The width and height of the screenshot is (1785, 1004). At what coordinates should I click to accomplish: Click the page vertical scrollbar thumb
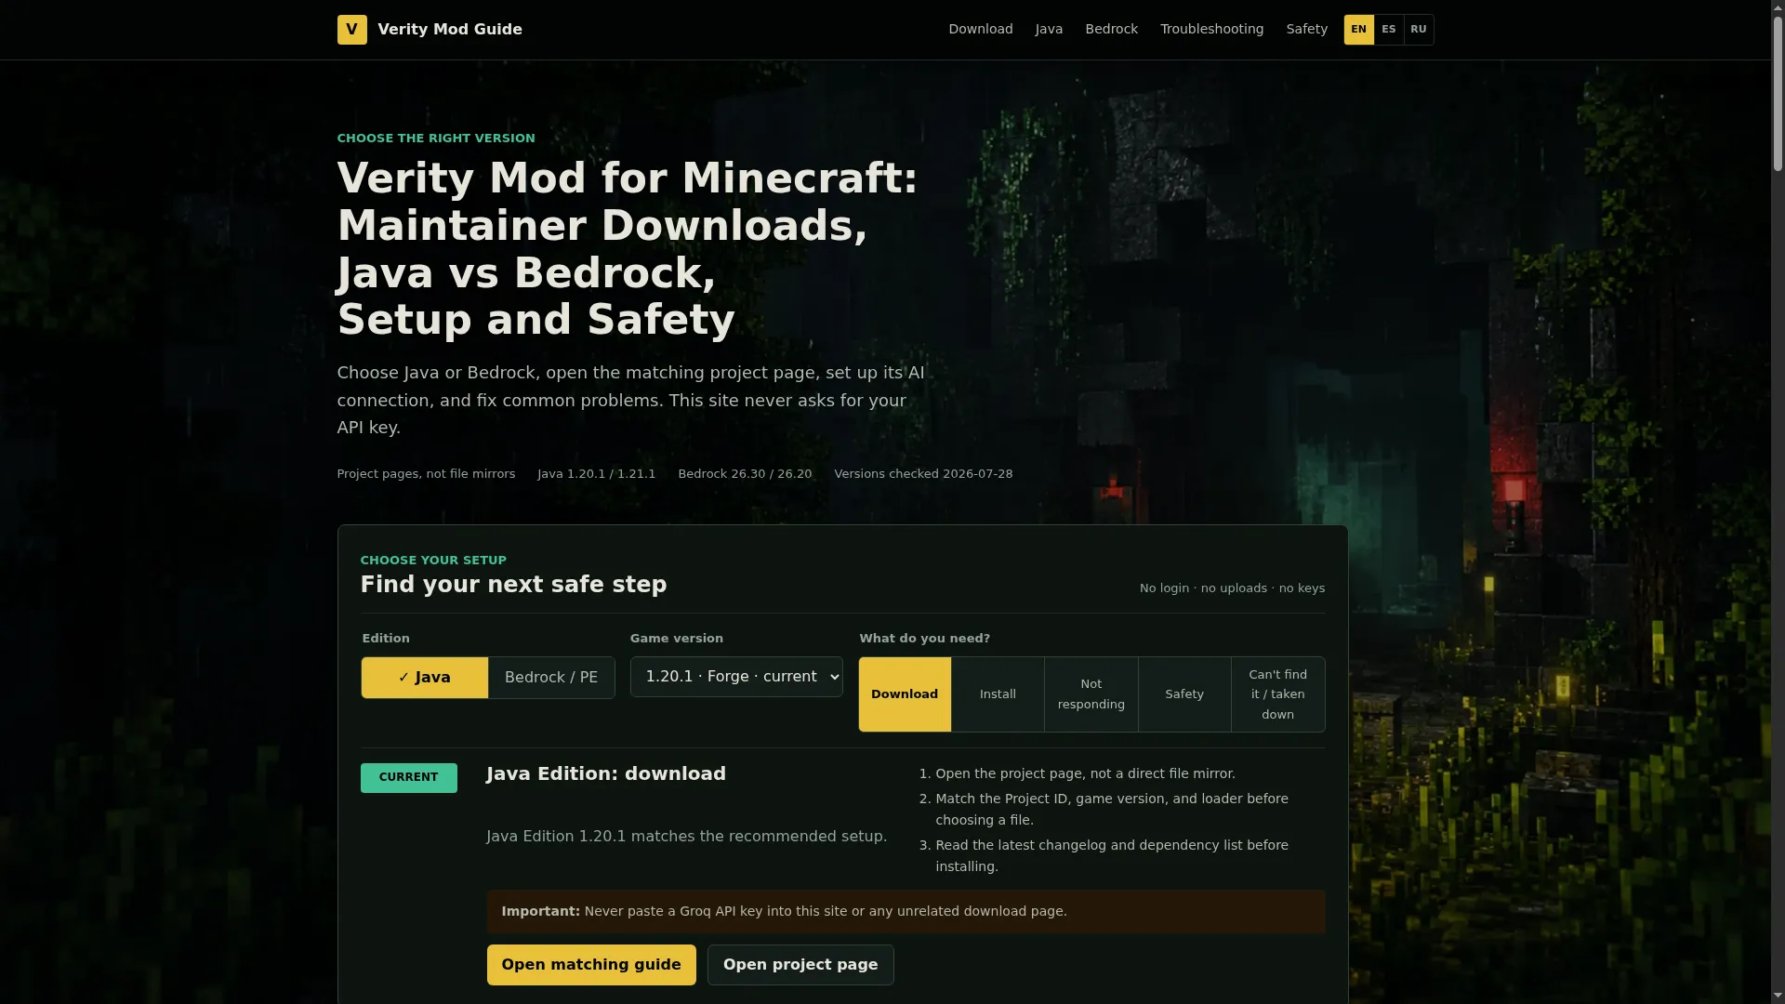tap(1778, 93)
